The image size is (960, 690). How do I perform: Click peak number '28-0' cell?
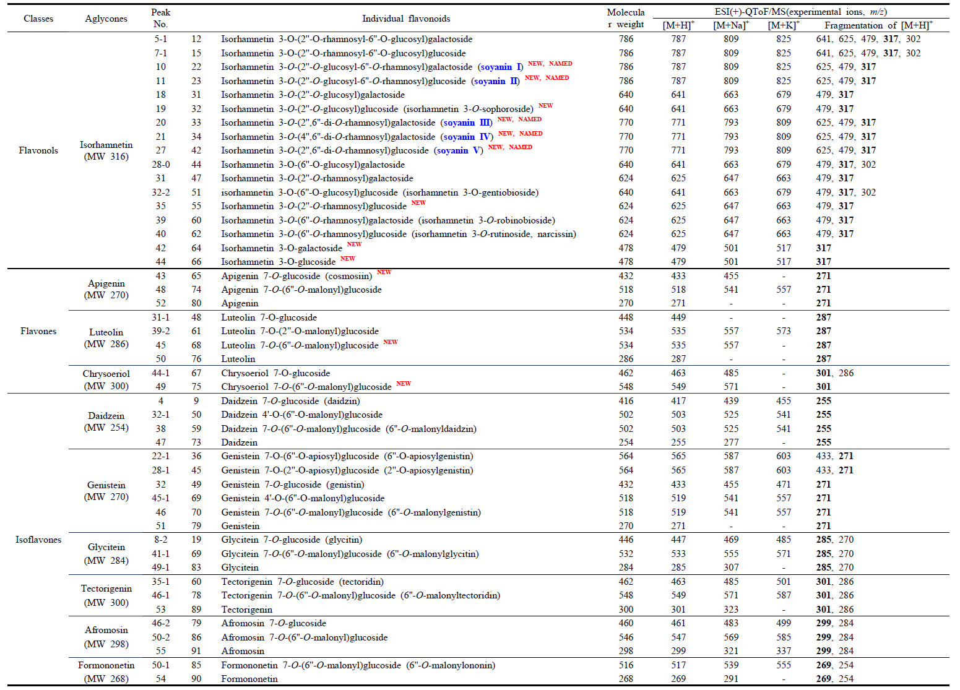[x=161, y=165]
